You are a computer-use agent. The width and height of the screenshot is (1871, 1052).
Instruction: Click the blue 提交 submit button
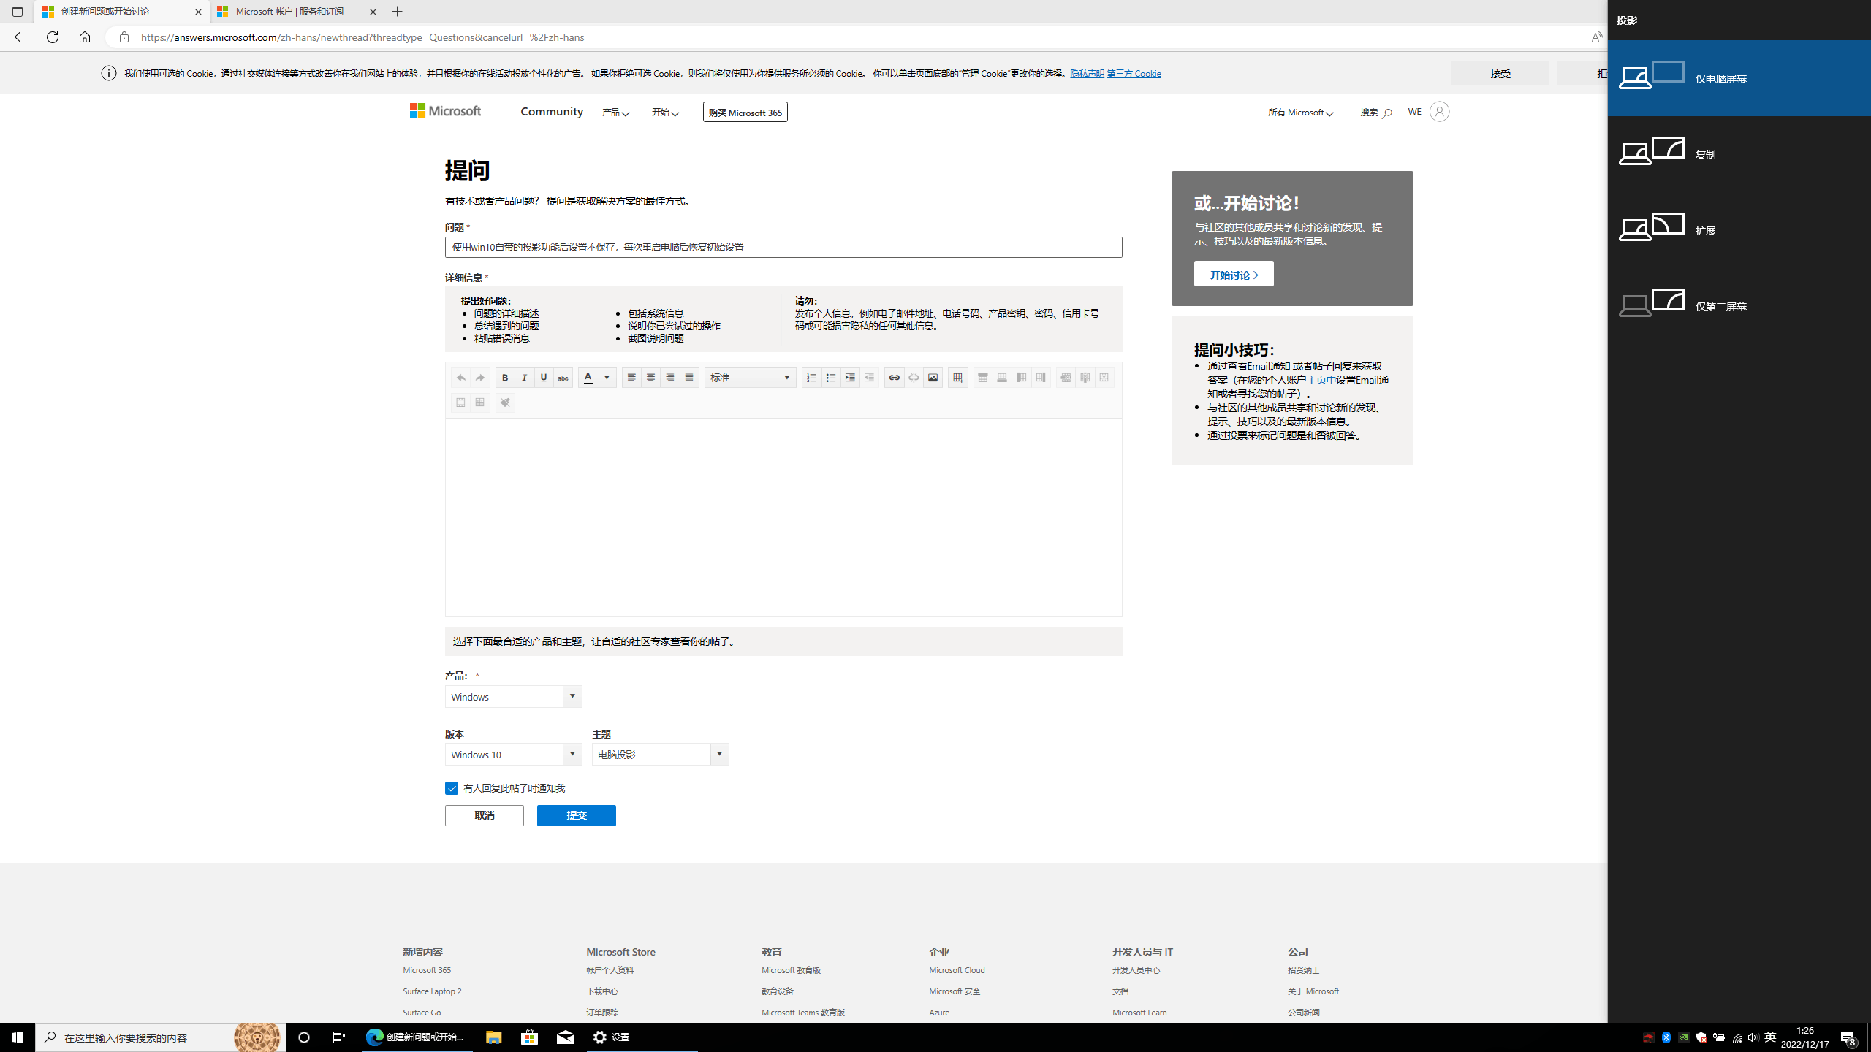pyautogui.click(x=576, y=815)
